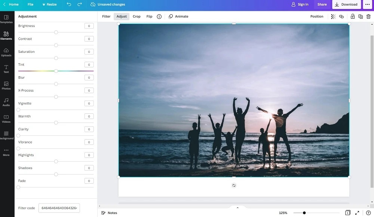Collapse the bottom toolbar with the chevron
The width and height of the screenshot is (374, 217).
coord(237,207)
